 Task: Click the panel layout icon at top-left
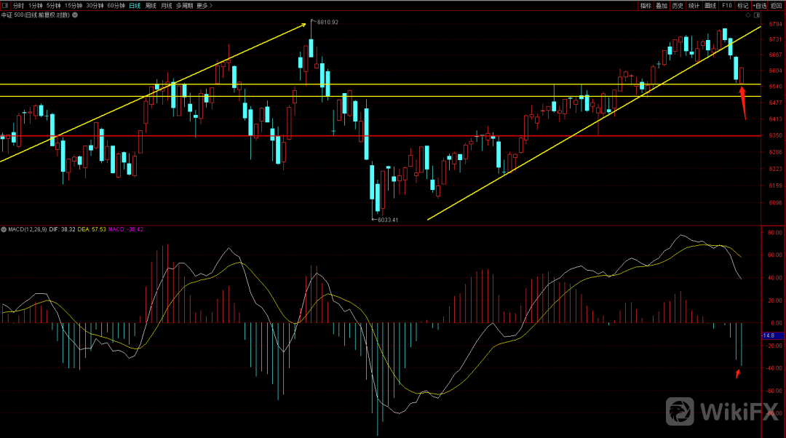pyautogui.click(x=4, y=5)
